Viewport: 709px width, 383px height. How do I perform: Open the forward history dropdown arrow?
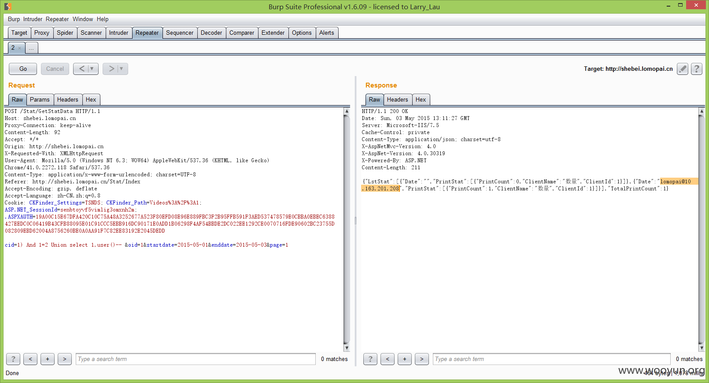pos(122,69)
